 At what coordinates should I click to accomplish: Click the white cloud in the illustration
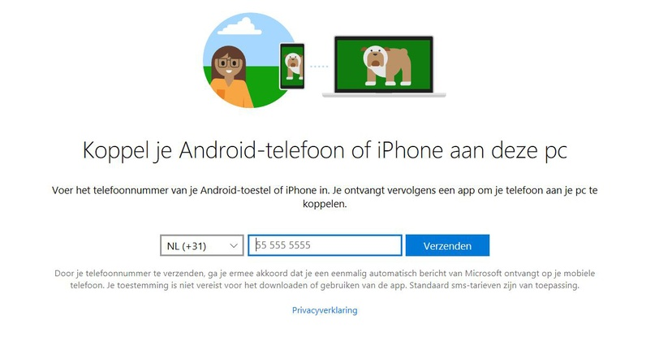click(x=239, y=26)
